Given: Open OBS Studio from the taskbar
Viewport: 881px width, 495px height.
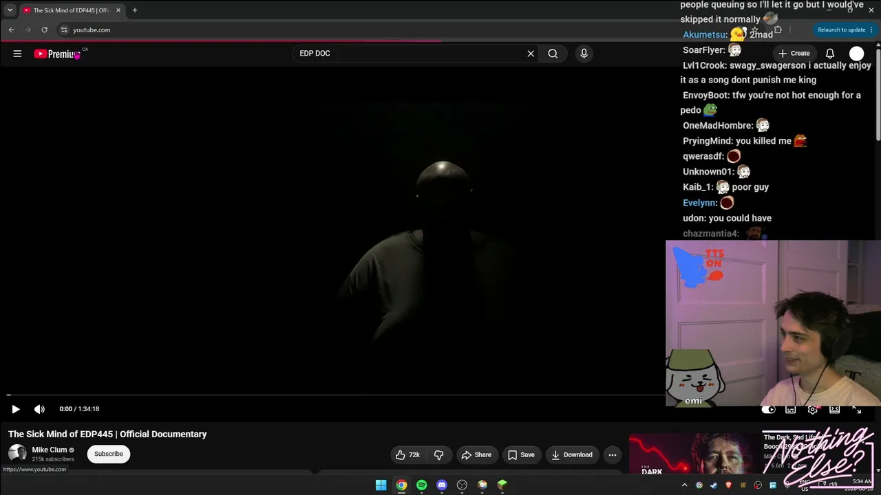Looking at the screenshot, I should 462,485.
